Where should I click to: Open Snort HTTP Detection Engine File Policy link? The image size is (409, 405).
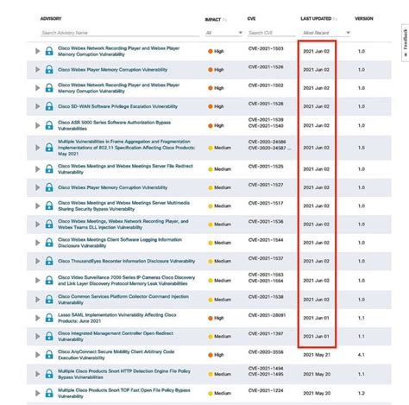pyautogui.click(x=124, y=374)
